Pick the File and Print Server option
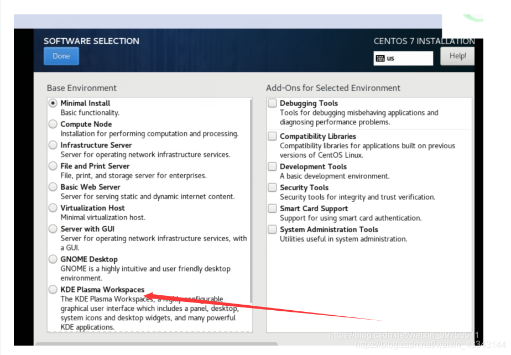Screen dimensions: 511x355 53,166
